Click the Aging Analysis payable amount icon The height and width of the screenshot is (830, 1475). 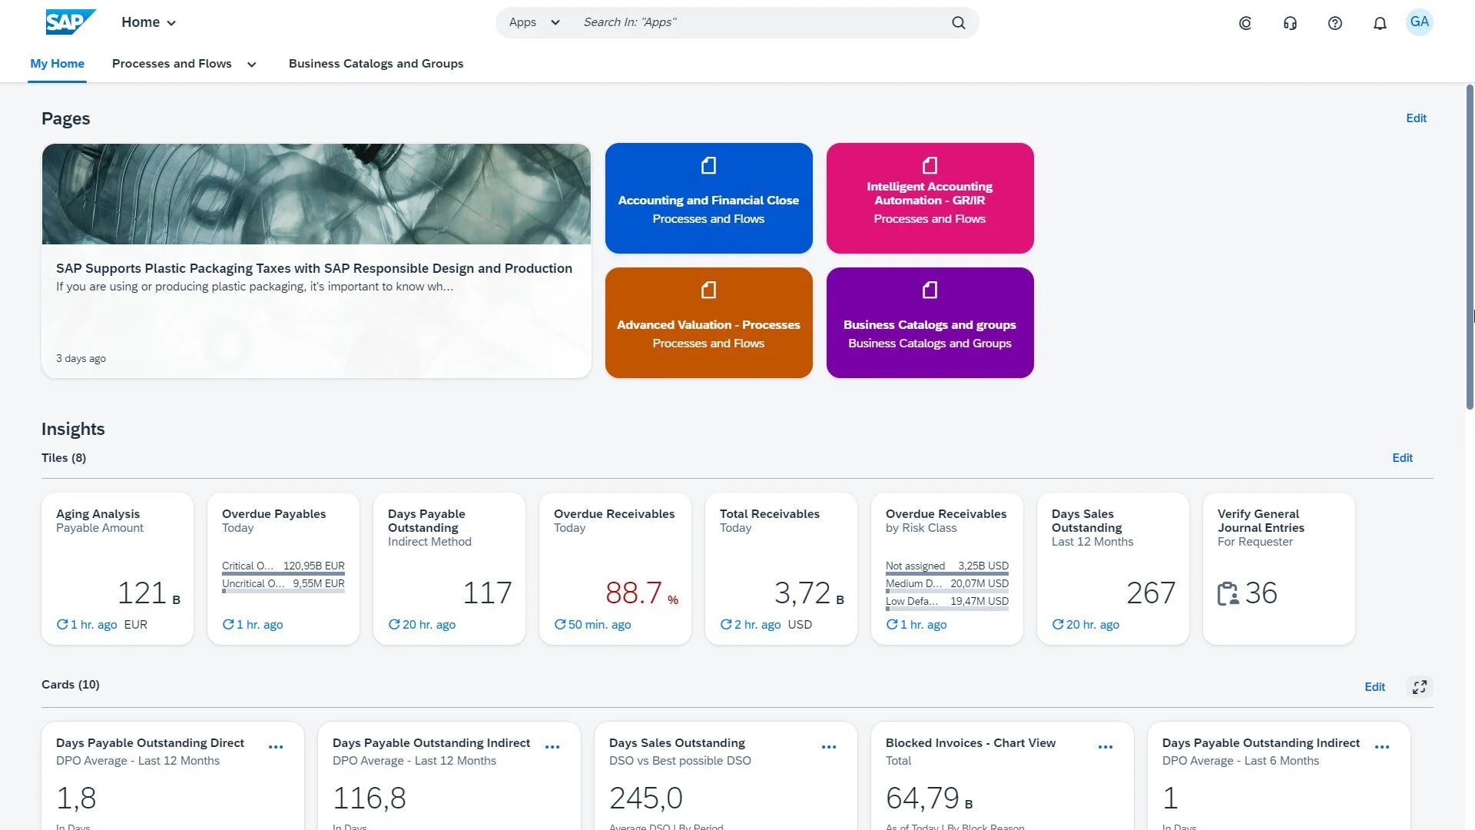point(117,567)
